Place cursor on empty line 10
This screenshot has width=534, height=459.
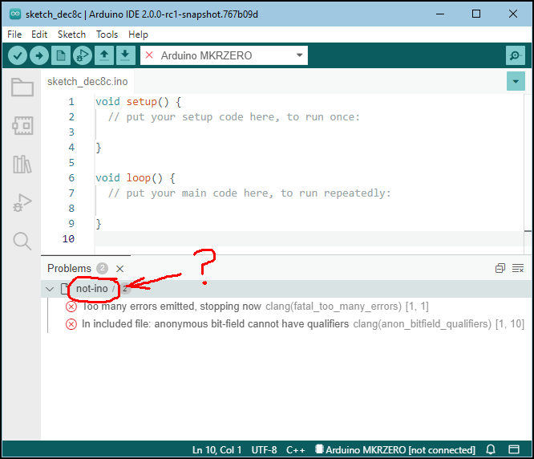(309, 239)
